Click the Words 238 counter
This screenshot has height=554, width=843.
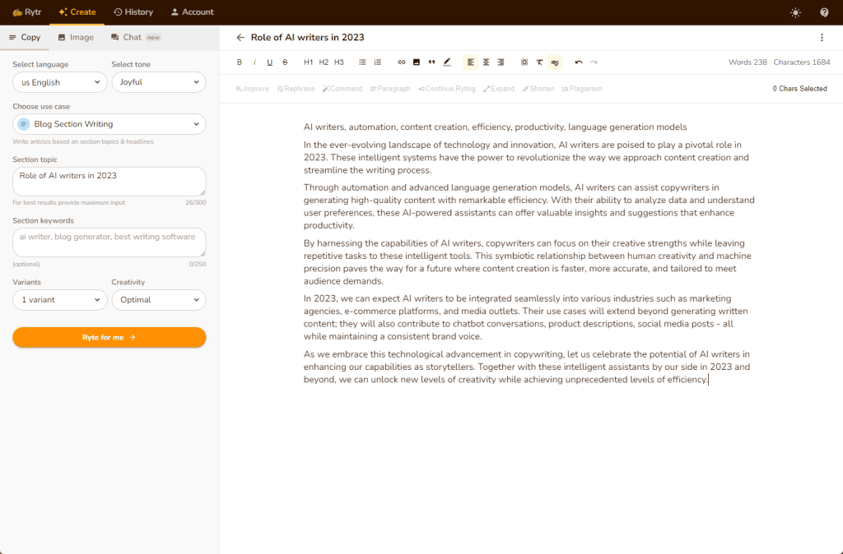pos(748,62)
